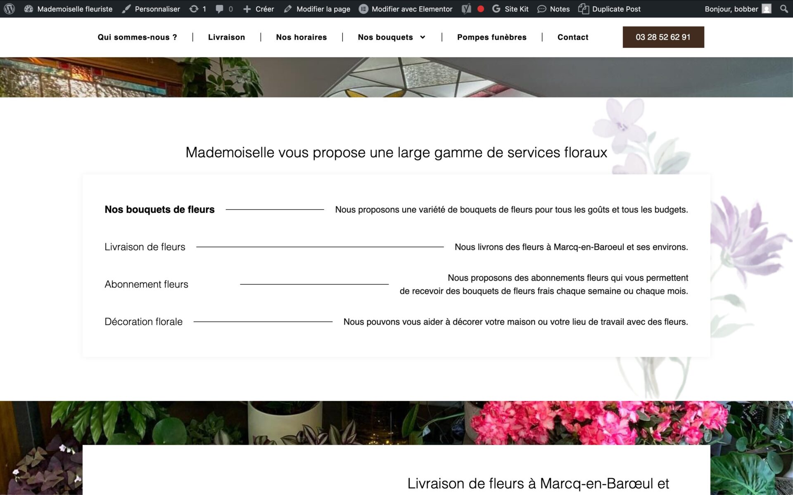Open the Mademoiselle fleuriste dashboard link
The width and height of the screenshot is (793, 495).
pyautogui.click(x=68, y=9)
